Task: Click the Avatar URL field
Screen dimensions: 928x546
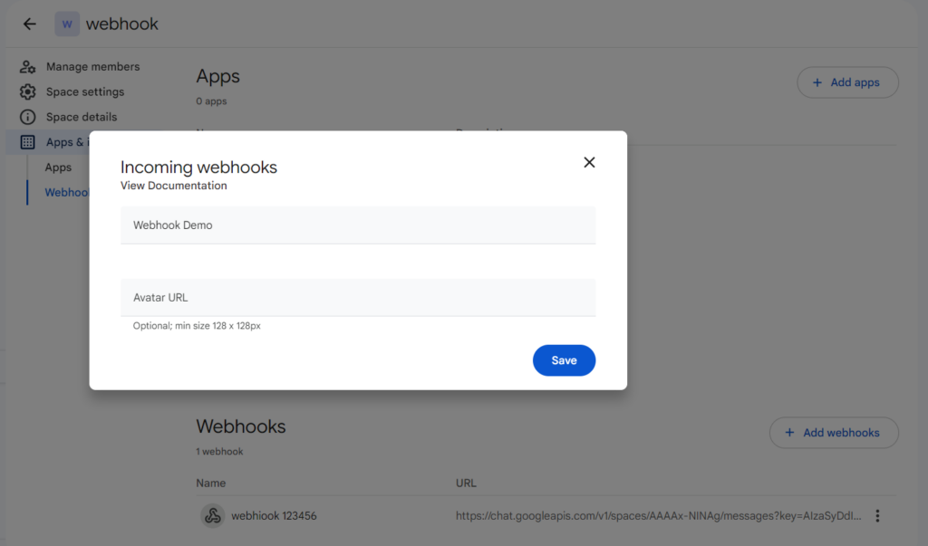Action: (x=358, y=297)
